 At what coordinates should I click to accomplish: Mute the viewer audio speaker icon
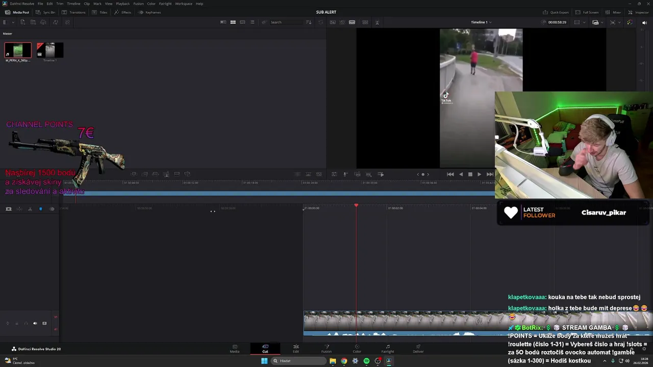pyautogui.click(x=644, y=22)
